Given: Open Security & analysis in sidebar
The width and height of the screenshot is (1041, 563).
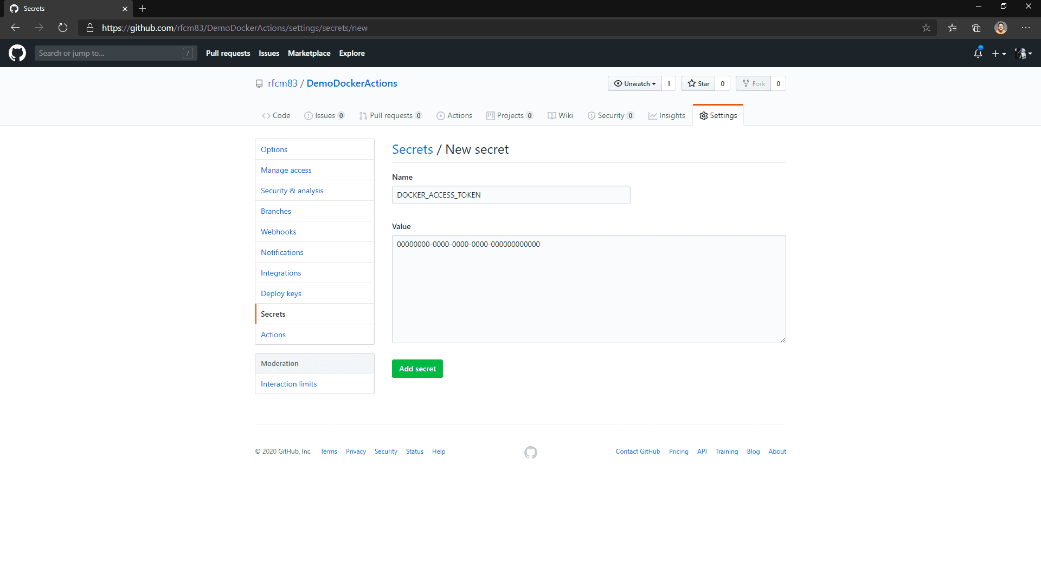Looking at the screenshot, I should [x=314, y=191].
